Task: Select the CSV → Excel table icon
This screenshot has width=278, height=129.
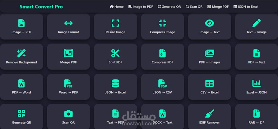Action: click(x=209, y=83)
